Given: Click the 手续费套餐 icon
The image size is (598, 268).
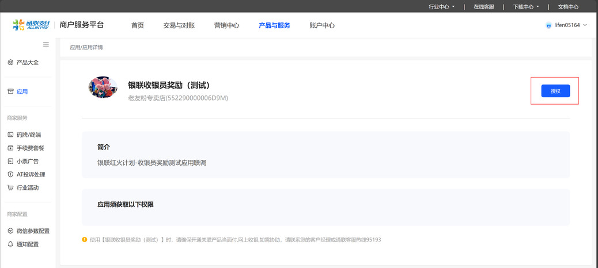Looking at the screenshot, I should pyautogui.click(x=11, y=148).
